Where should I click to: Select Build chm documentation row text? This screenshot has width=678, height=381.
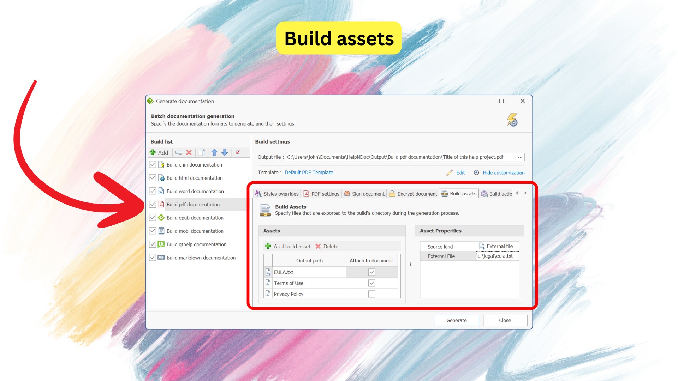(194, 165)
